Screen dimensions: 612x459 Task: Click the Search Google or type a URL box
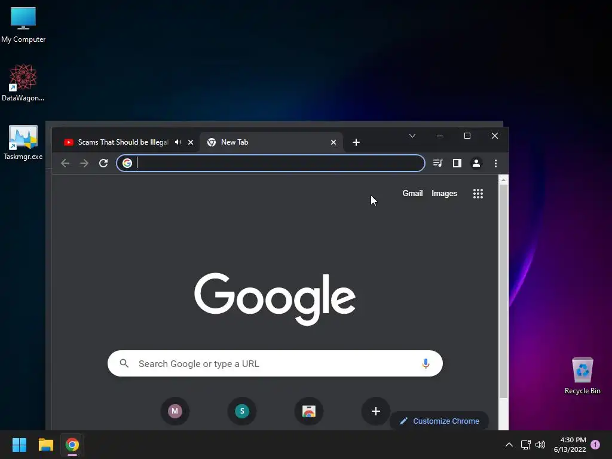275,363
